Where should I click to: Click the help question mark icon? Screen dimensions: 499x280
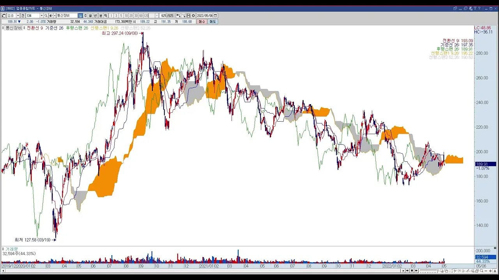[479, 8]
